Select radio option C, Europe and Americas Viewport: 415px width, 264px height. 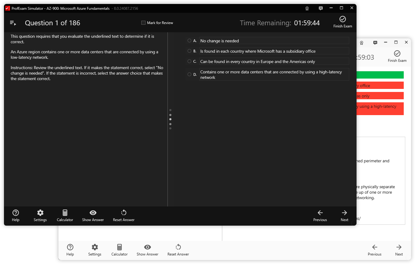pyautogui.click(x=189, y=61)
